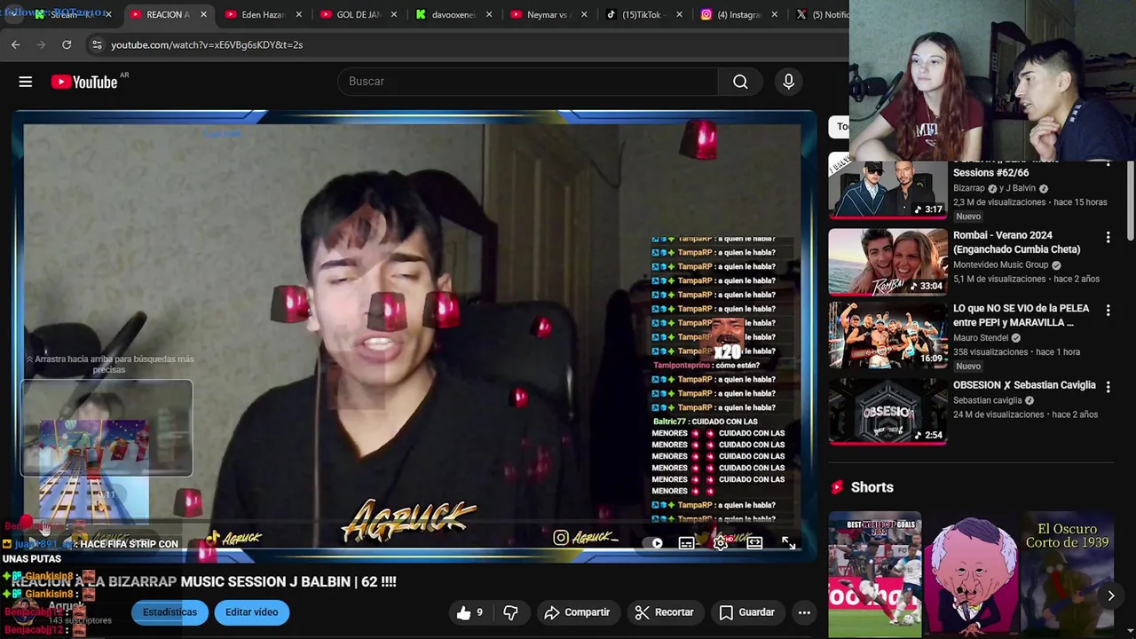Enter fullscreen mode
The height and width of the screenshot is (639, 1136).
[x=788, y=543]
